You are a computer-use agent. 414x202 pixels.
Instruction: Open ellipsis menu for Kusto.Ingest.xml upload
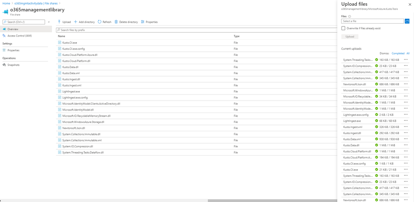[x=406, y=127]
